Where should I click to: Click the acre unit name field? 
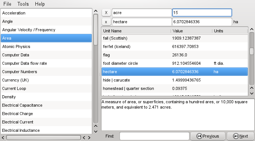[142, 13]
